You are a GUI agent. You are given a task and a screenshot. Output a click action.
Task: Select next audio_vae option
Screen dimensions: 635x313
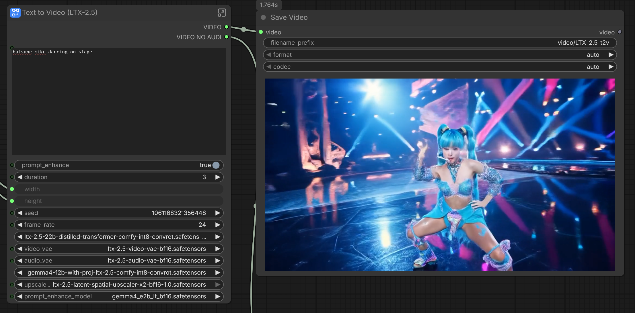pos(218,261)
